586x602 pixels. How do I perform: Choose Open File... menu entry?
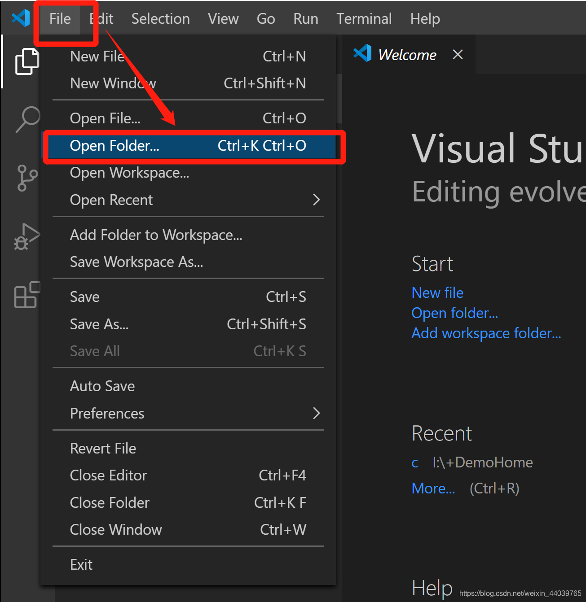pos(188,118)
